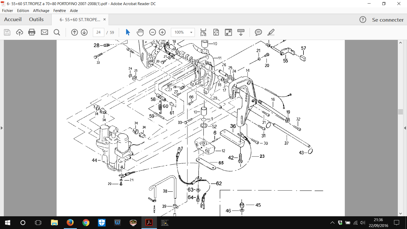Expand the left navigation pane arrow
This screenshot has height=229, width=407.
2,128
